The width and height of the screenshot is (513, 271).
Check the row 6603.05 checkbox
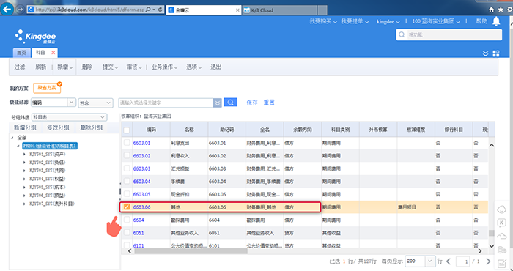pos(127,194)
